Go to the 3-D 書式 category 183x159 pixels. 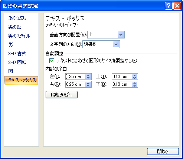pyautogui.click(x=17, y=54)
